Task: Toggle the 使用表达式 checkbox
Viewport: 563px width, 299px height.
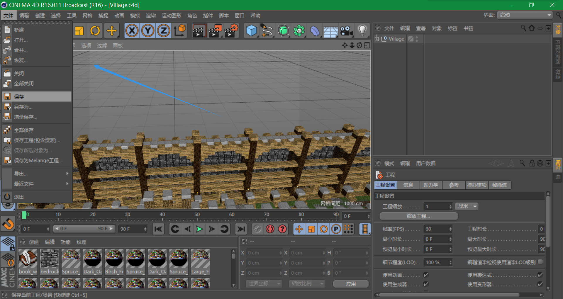Action: click(x=540, y=275)
